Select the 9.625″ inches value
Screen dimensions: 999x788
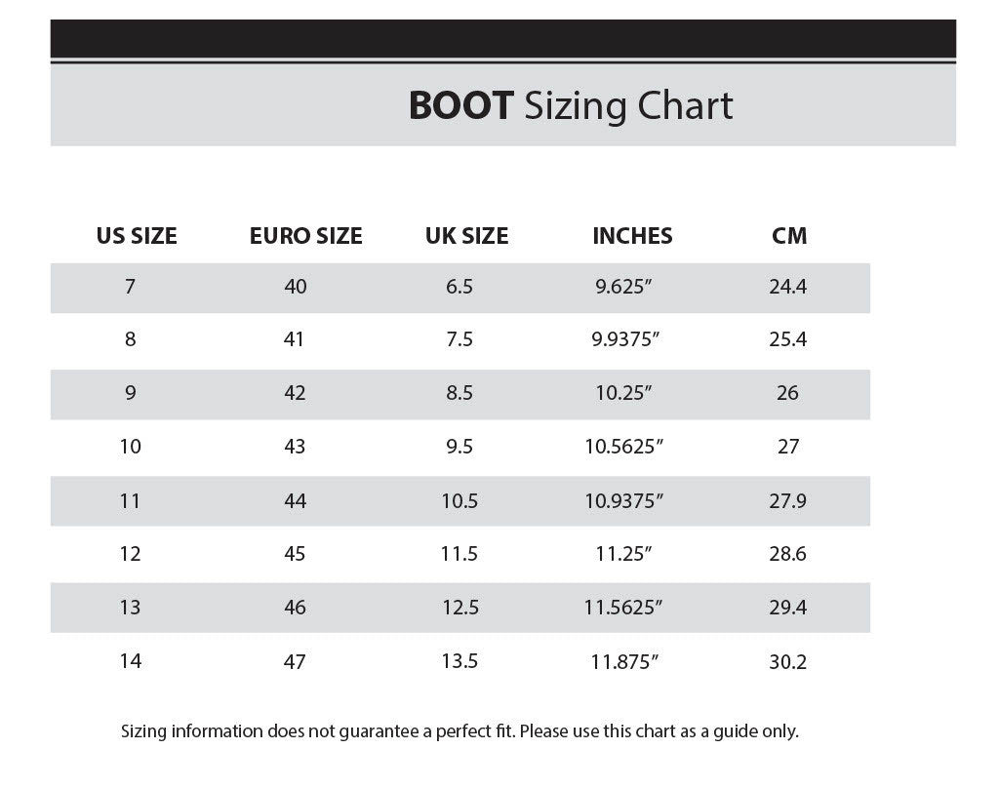tap(624, 288)
